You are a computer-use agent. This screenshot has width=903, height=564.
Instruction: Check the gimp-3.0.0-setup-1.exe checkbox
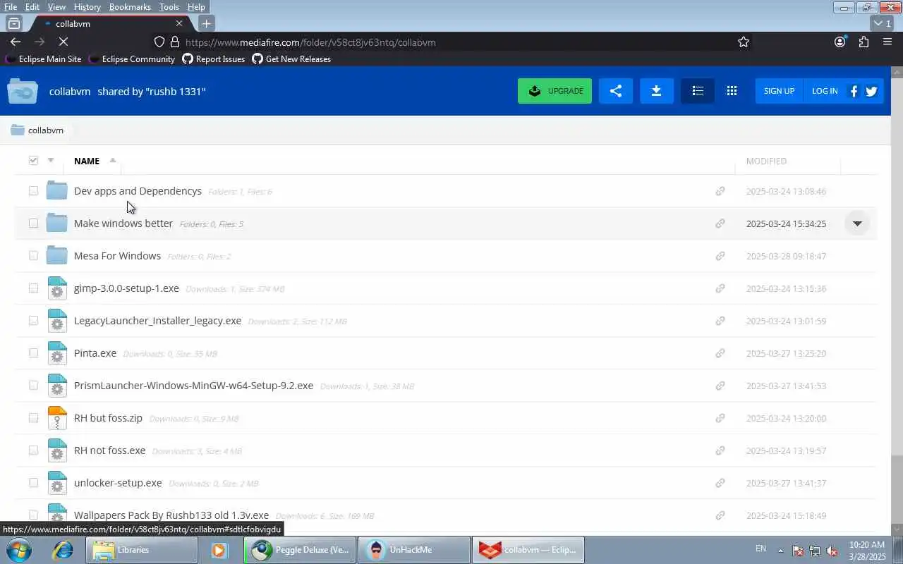[33, 288]
